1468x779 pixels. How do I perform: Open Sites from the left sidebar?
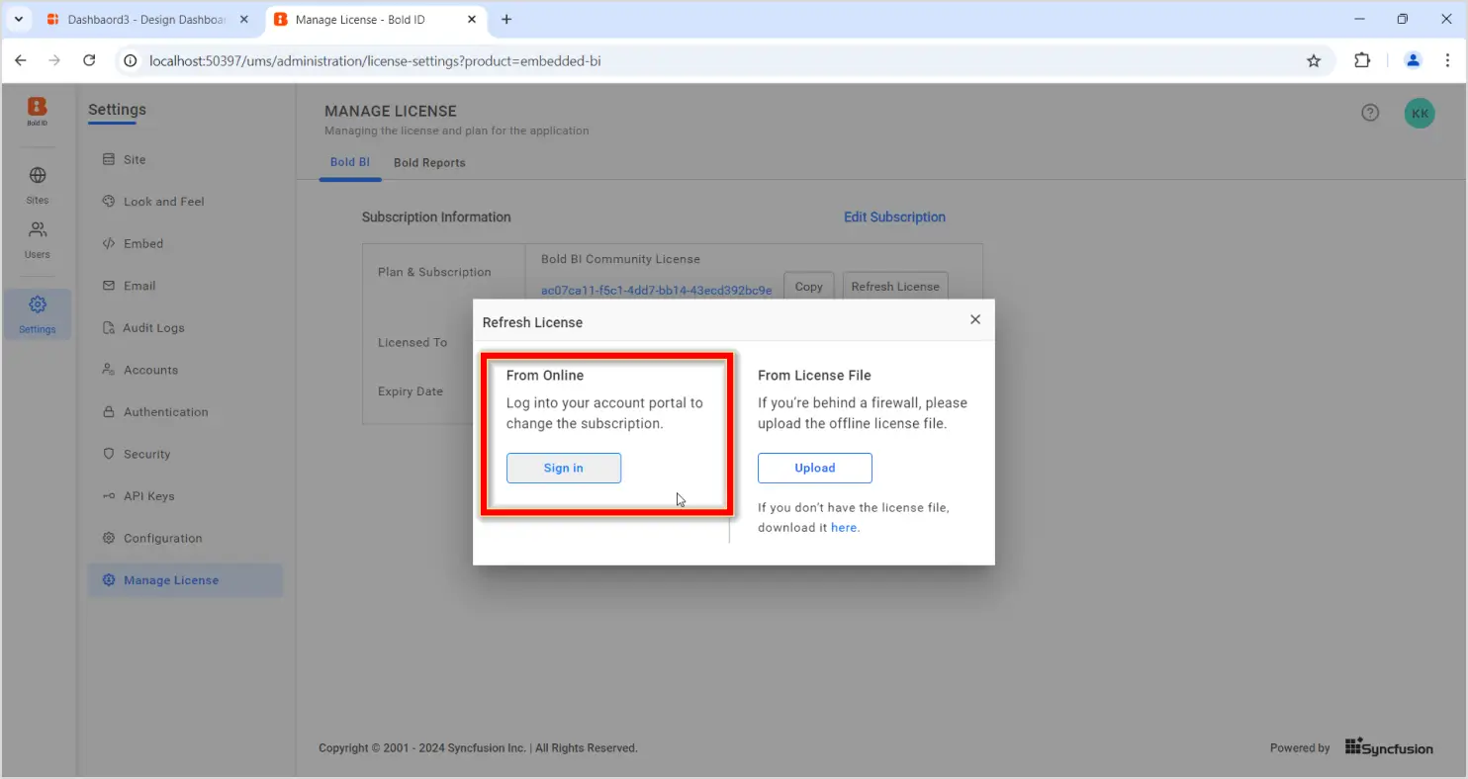38,184
